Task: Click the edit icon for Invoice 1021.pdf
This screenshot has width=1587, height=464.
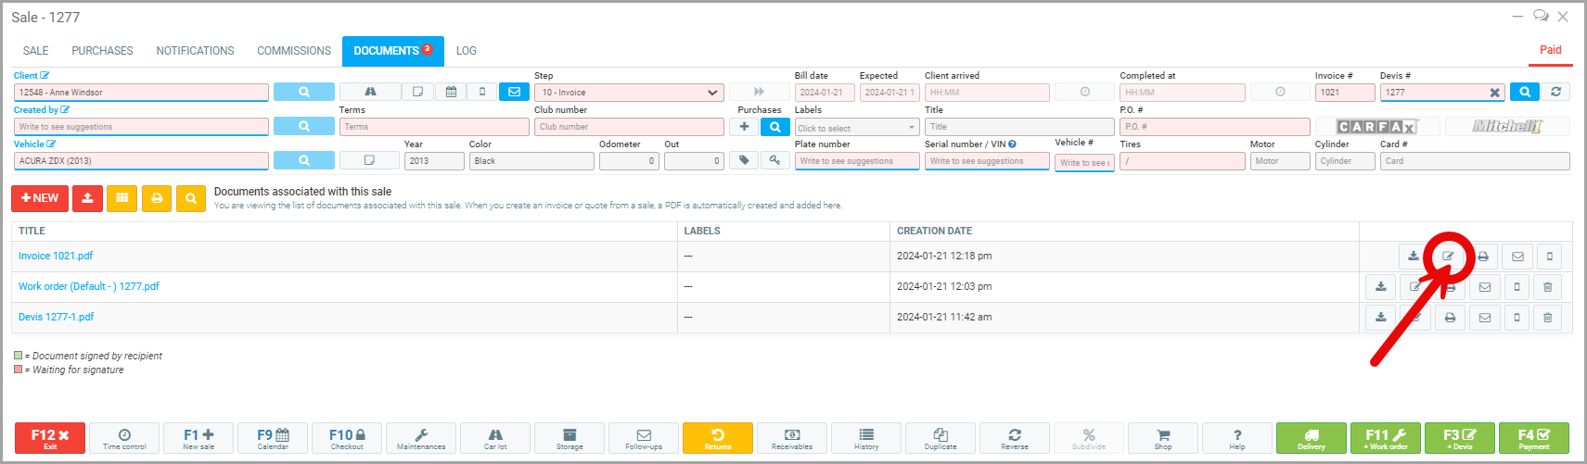Action: pos(1448,257)
